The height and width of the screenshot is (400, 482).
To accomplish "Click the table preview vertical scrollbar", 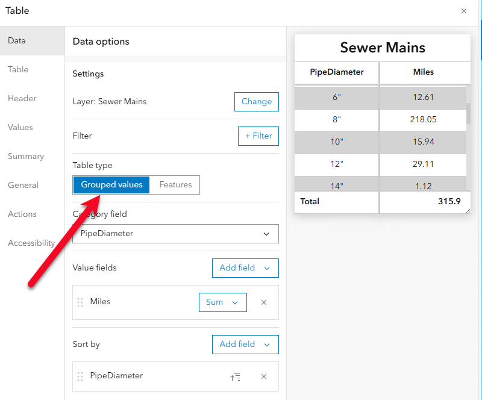I will 468,113.
